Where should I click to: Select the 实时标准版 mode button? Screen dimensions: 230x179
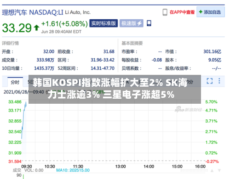click(103, 23)
